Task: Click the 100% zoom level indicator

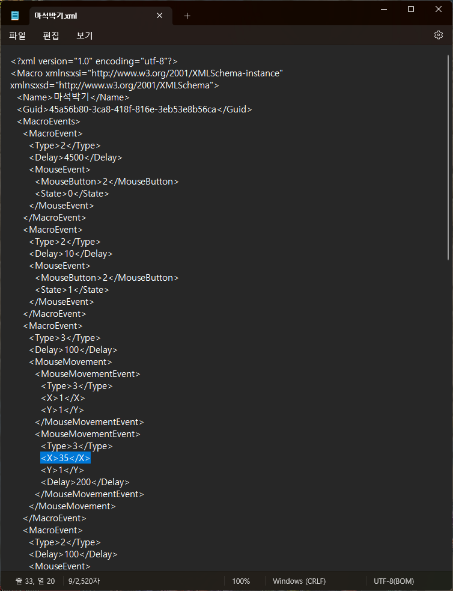Action: coord(241,581)
